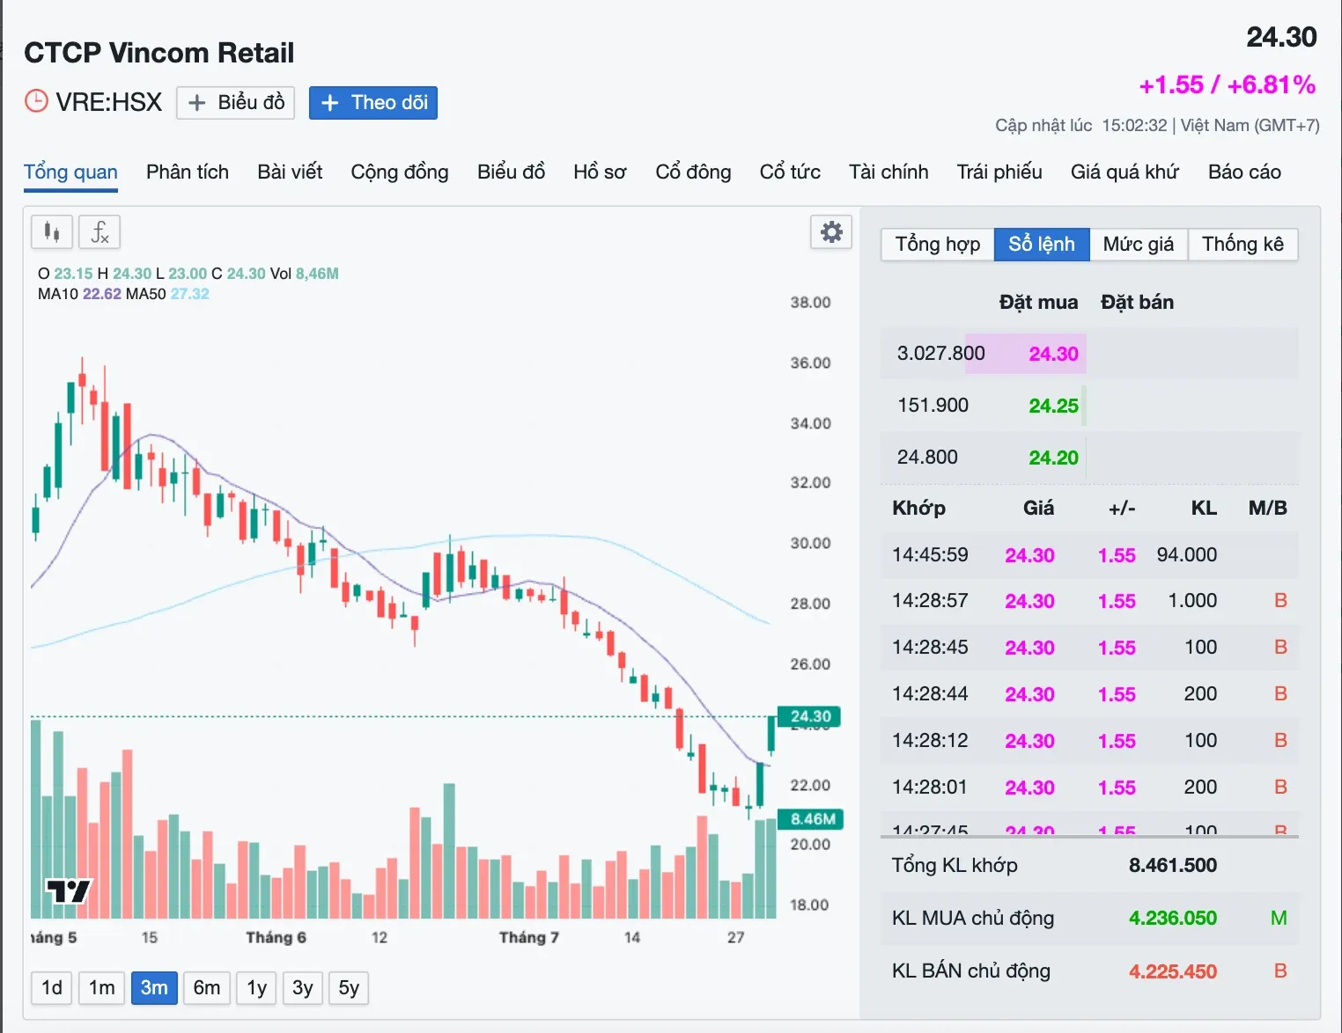
Task: Click the 24.30 price label on chart axis
Action: (x=809, y=716)
